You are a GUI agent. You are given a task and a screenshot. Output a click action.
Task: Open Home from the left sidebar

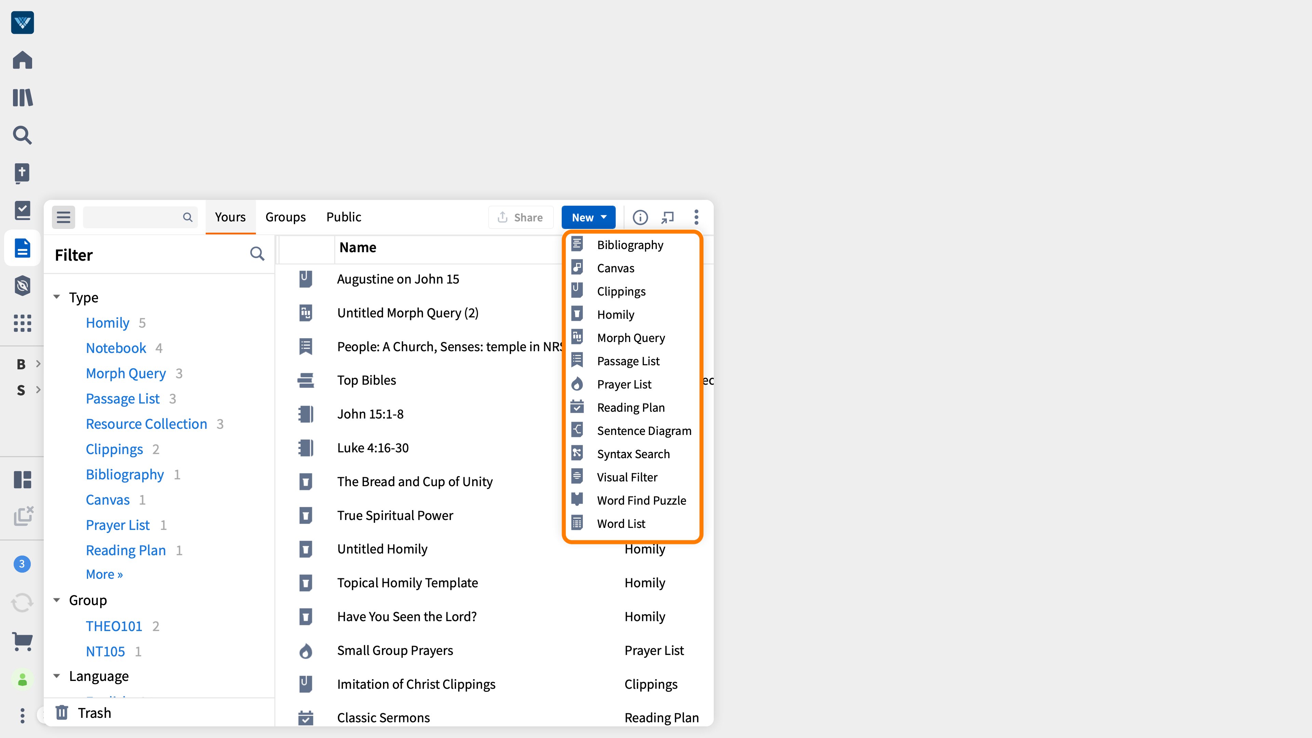tap(23, 59)
